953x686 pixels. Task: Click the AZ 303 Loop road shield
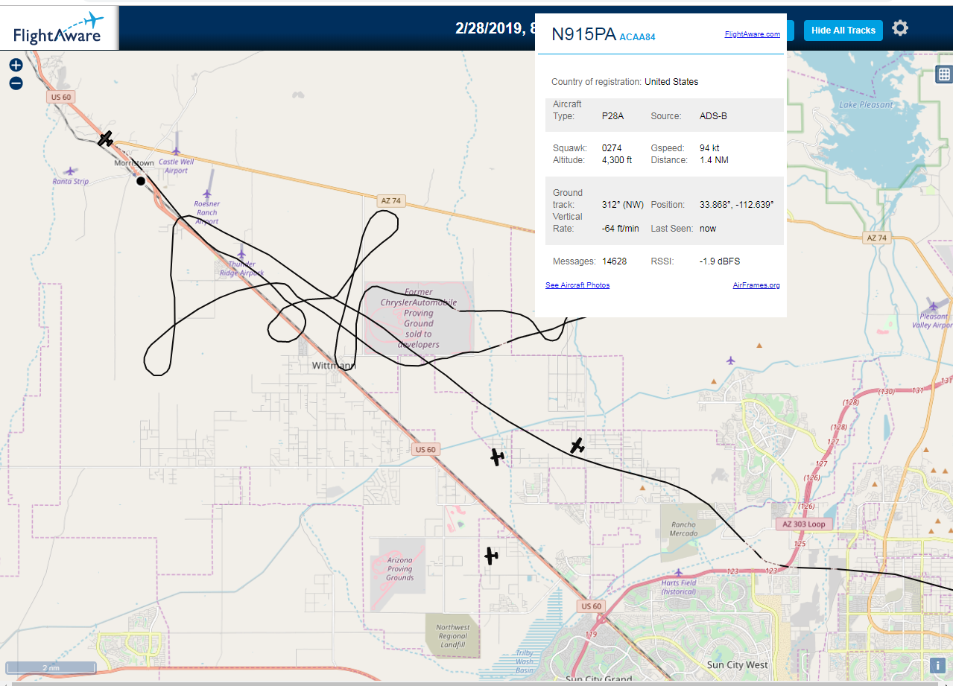(x=804, y=524)
